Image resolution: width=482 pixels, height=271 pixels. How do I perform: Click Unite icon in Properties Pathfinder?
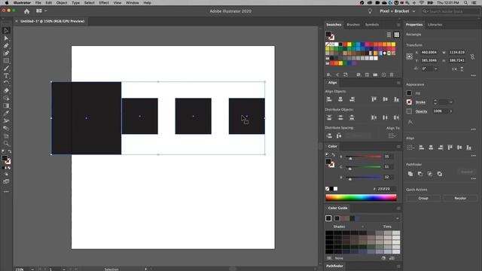(x=410, y=174)
